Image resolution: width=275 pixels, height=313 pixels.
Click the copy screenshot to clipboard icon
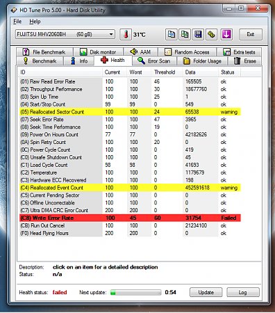(x=185, y=35)
